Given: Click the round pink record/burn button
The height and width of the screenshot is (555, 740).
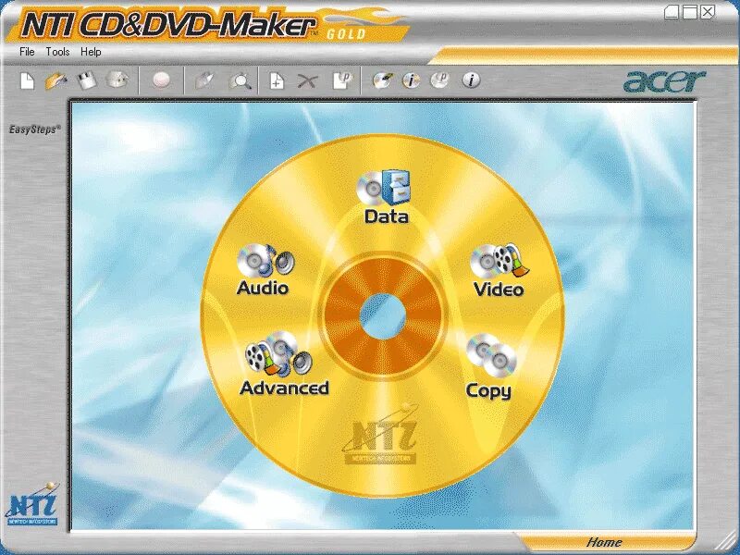Looking at the screenshot, I should click(161, 80).
